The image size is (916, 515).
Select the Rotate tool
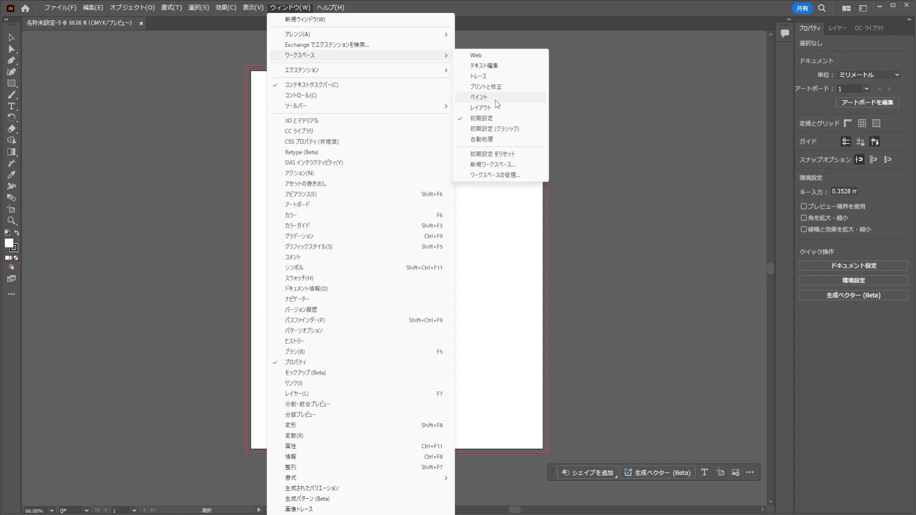[11, 118]
